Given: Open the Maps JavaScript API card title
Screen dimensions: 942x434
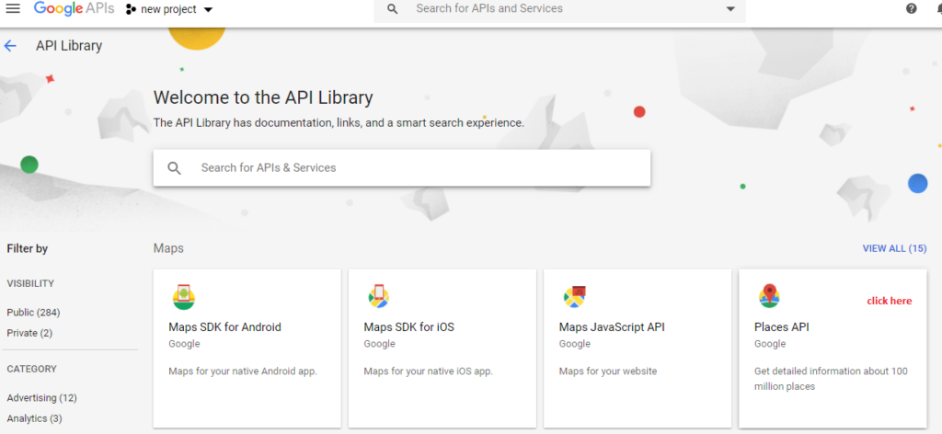Looking at the screenshot, I should tap(612, 327).
